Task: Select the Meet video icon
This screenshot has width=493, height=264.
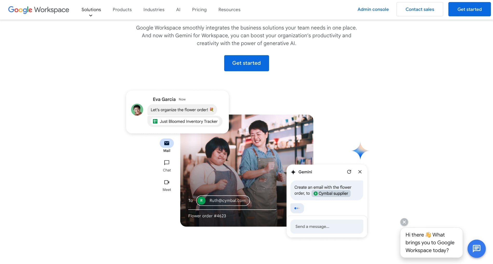Action: point(166,182)
